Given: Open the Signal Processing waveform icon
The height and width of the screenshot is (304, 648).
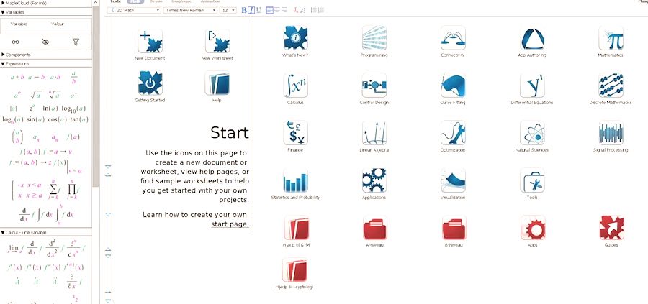Looking at the screenshot, I should point(611,133).
